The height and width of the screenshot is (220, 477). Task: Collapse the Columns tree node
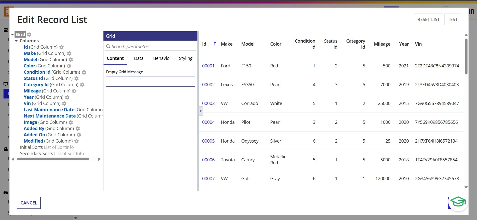tap(16, 41)
